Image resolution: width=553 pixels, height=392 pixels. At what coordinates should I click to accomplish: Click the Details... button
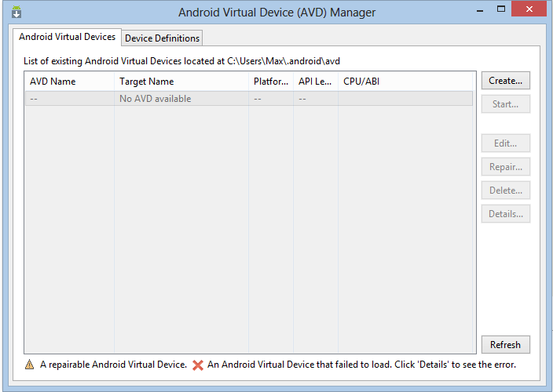tap(505, 213)
